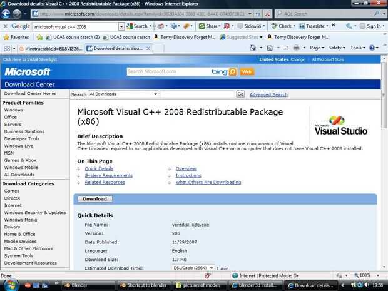Open Shortcut to blender taskbar button
Screen dimensions: 388x291
tap(143, 285)
